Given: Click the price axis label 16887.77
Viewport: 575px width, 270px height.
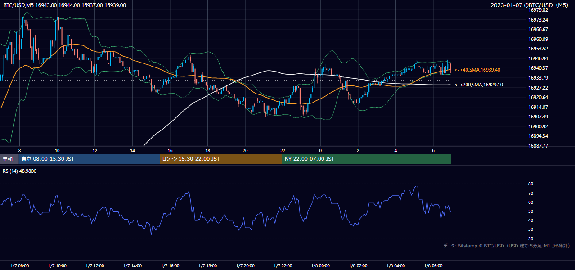Looking at the screenshot, I should coord(538,146).
